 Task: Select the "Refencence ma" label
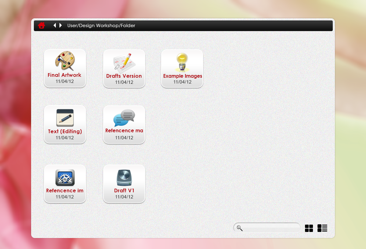(x=124, y=131)
